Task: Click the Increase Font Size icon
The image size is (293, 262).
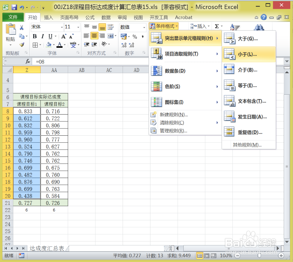Action: coord(64,36)
